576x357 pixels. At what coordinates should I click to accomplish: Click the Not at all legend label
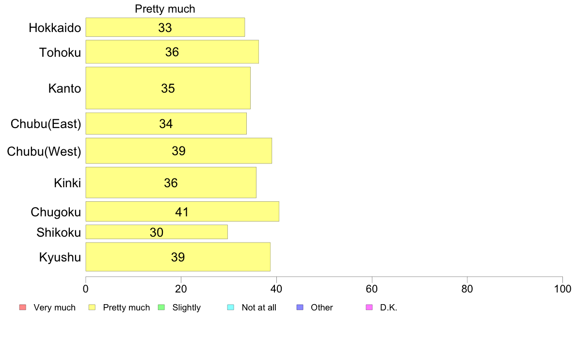[x=259, y=308]
